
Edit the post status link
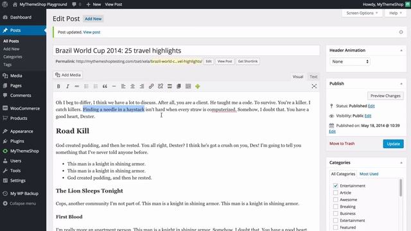(x=371, y=106)
